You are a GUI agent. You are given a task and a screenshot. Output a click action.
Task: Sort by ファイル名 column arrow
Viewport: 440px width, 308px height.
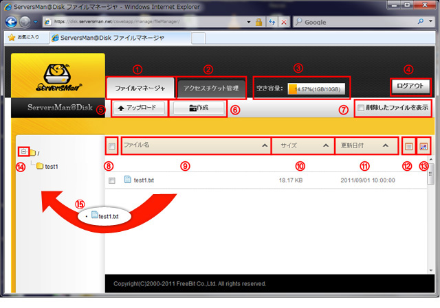pyautogui.click(x=264, y=145)
